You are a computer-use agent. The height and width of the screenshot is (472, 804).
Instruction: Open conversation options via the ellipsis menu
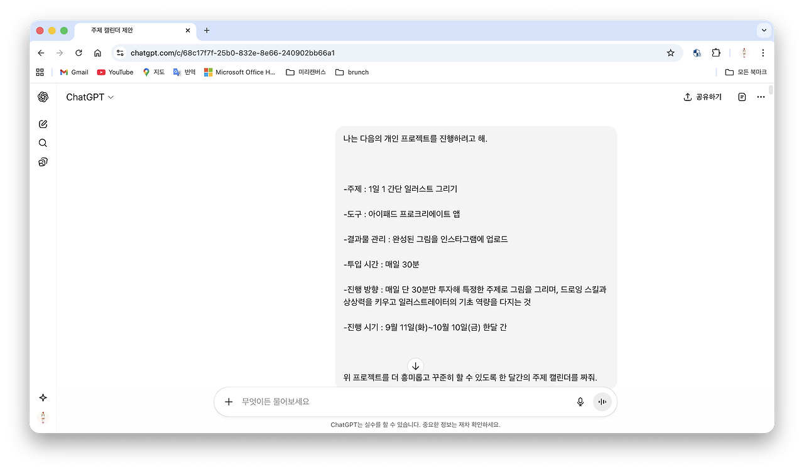761,97
